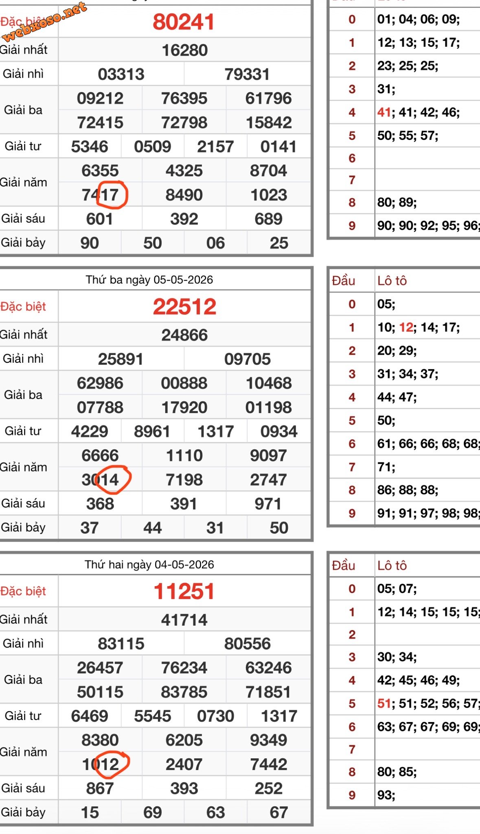Viewport: 480px width, 834px height.
Task: Select loto row "20; 29;"
Action: 397,350
